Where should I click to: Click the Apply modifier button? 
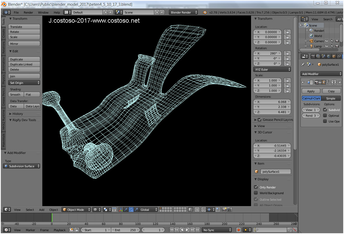click(x=311, y=91)
